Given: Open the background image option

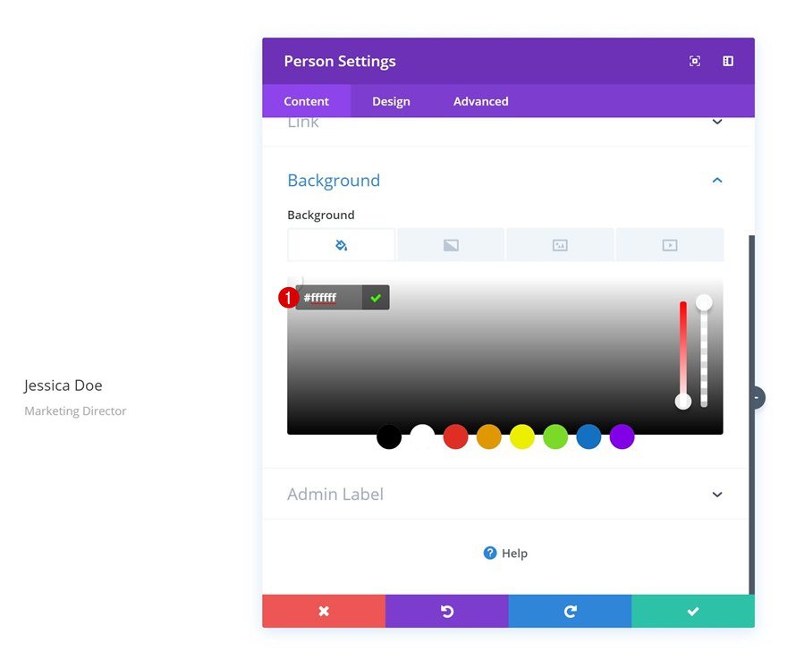Looking at the screenshot, I should coord(560,244).
